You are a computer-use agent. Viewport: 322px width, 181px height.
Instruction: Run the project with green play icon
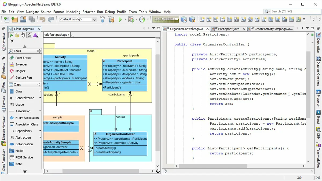[120, 19]
